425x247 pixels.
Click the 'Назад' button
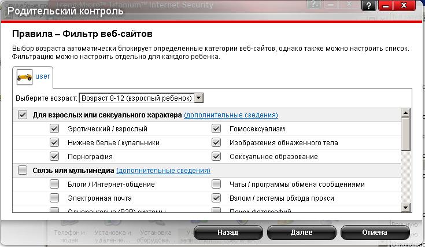228,233
